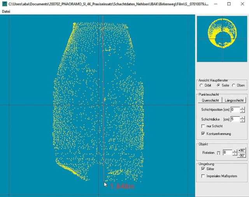Rotate object by -90 degrees
Viewport: 249px width, 197px height.
[242, 155]
